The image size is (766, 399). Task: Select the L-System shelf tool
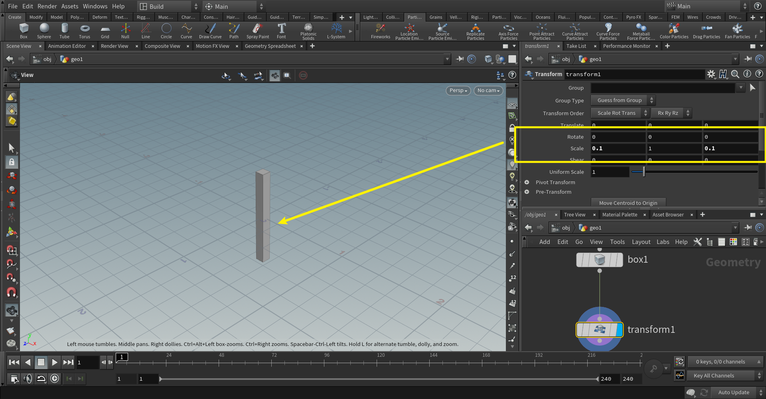coord(336,31)
